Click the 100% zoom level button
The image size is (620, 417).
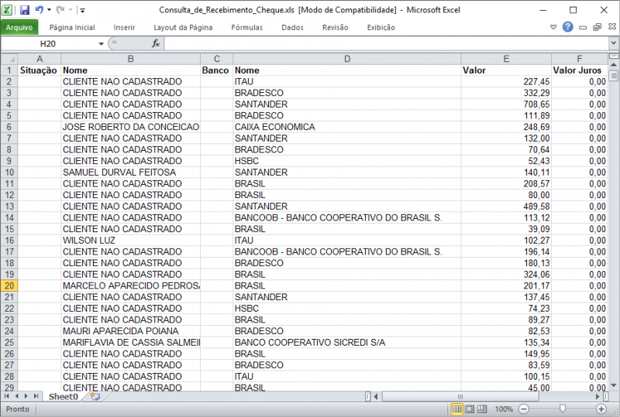pyautogui.click(x=504, y=409)
